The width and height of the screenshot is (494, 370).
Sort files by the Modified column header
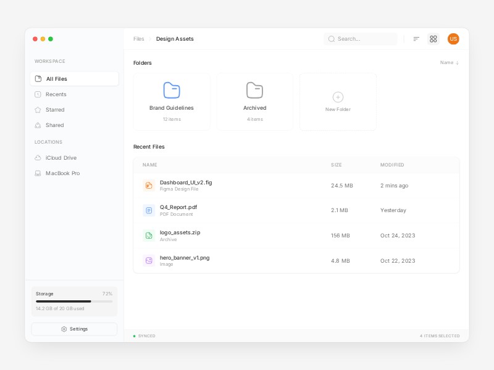click(392, 165)
